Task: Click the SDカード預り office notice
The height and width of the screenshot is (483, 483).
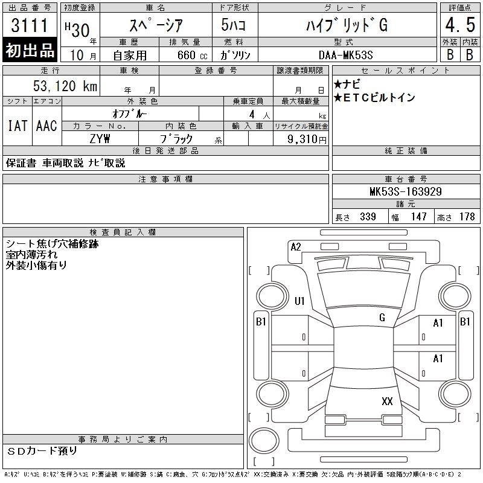Action: (x=42, y=451)
